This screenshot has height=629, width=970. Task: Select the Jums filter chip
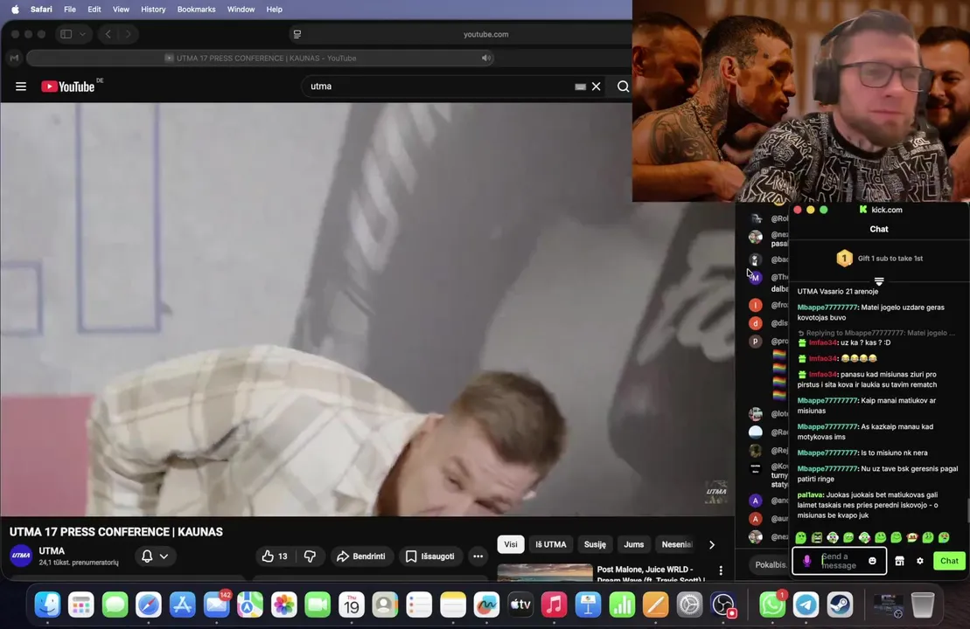[x=633, y=544]
